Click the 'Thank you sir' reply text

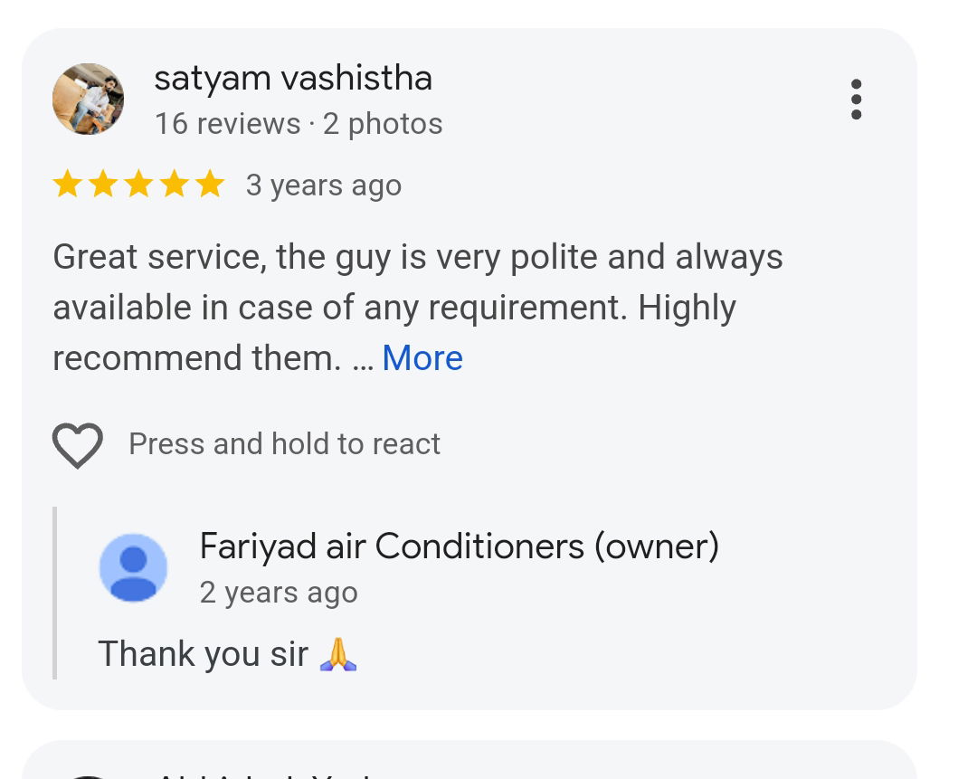pyautogui.click(x=203, y=654)
